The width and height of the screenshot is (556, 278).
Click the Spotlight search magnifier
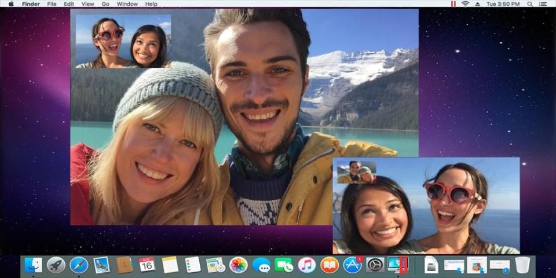coord(530,4)
